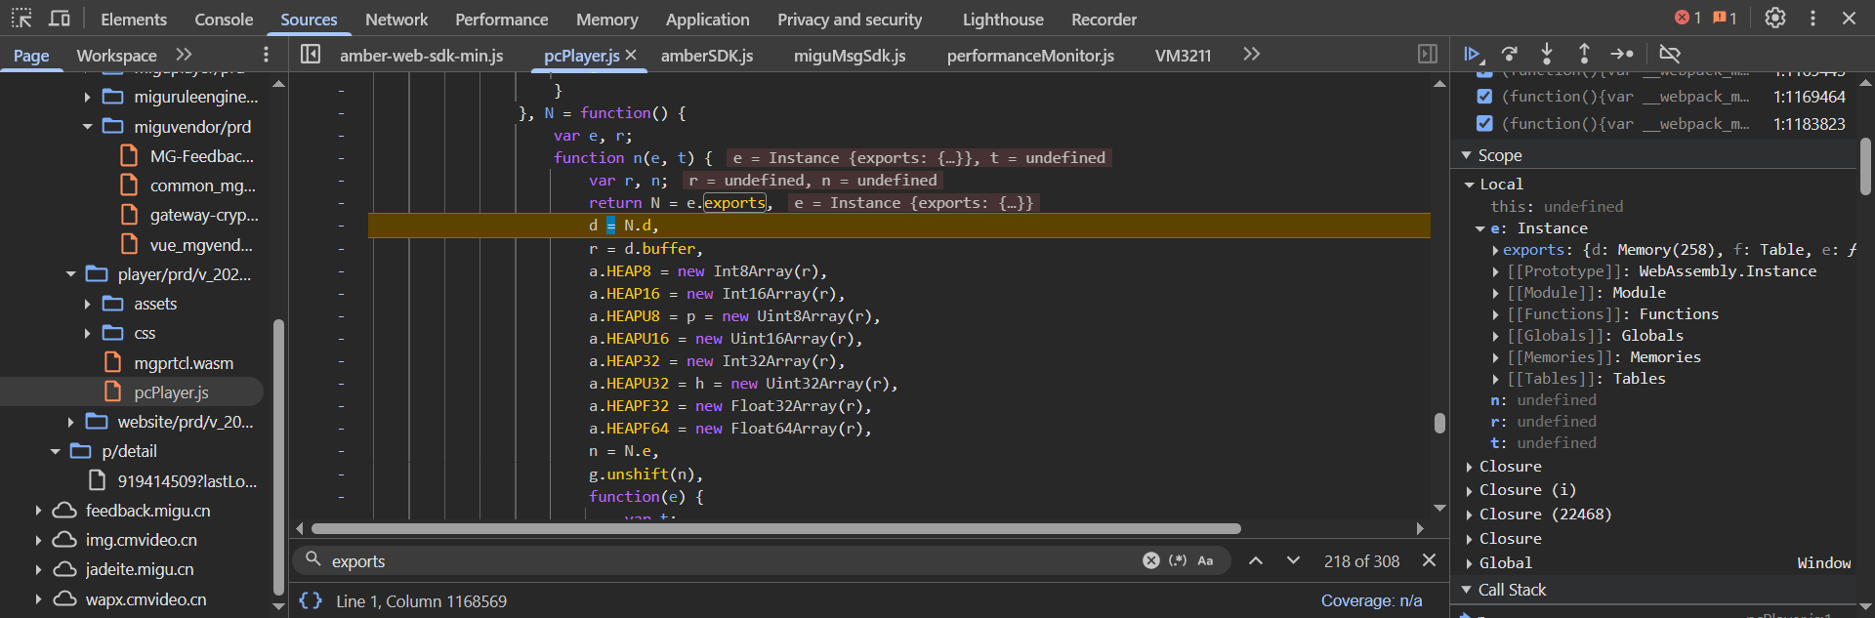Open the performanceMonitor.js file tab
Image resolution: width=1875 pixels, height=618 pixels.
point(1030,56)
